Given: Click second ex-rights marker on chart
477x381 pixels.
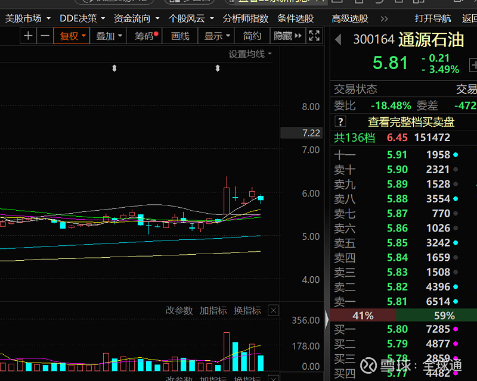Looking at the screenshot, I should pos(218,68).
